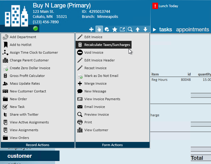Choose Add to Hotlist
211x164 pixels.
(x=38, y=45)
